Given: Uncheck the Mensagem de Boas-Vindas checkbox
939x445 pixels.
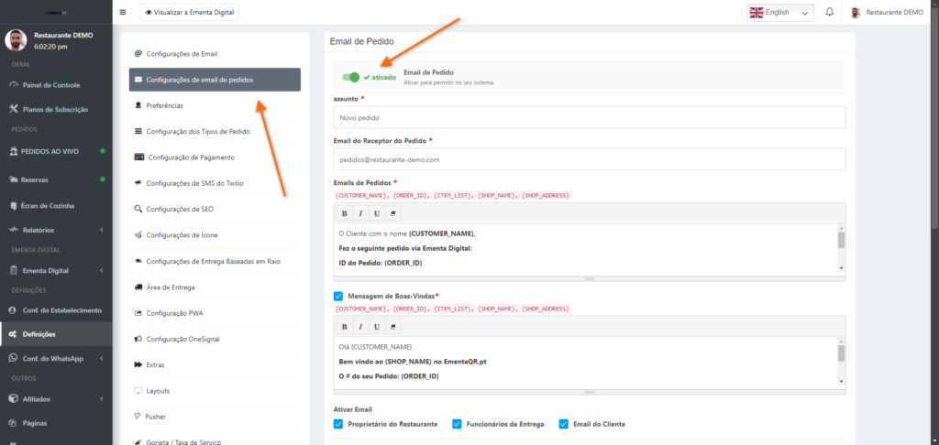Looking at the screenshot, I should coord(338,297).
